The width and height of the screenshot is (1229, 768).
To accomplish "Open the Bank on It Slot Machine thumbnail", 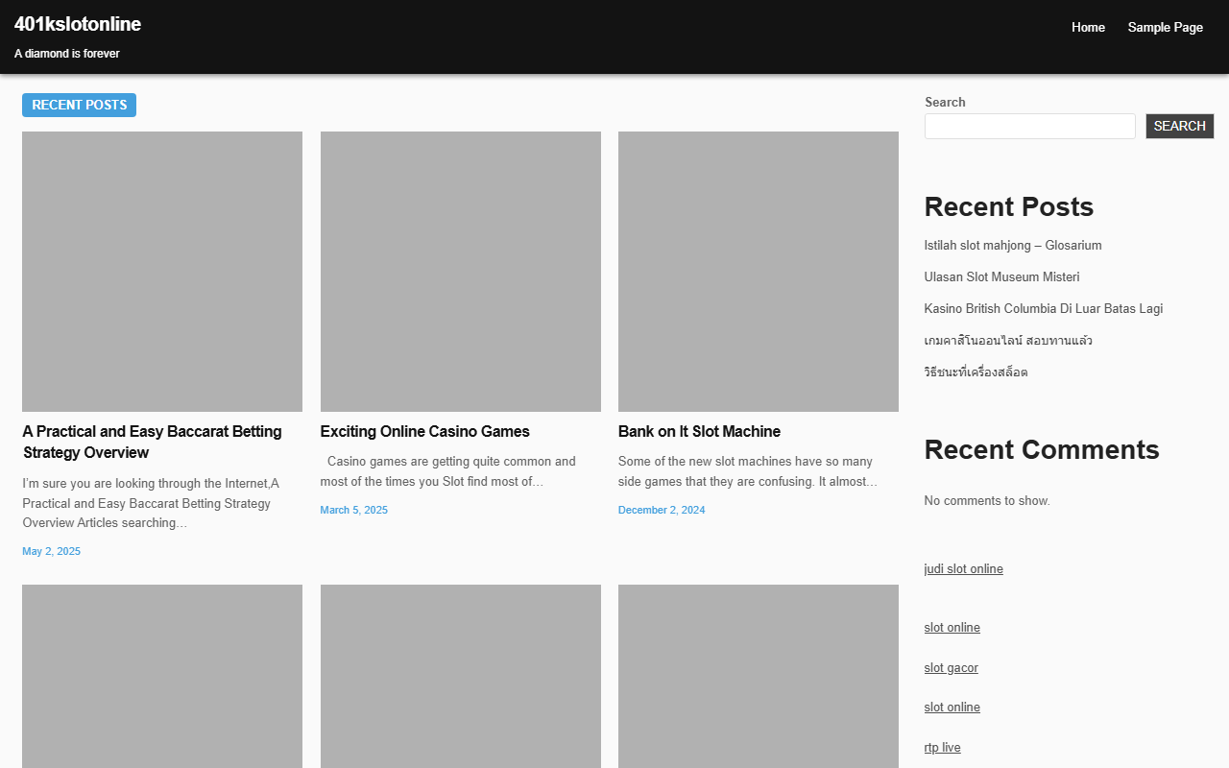I will point(759,272).
